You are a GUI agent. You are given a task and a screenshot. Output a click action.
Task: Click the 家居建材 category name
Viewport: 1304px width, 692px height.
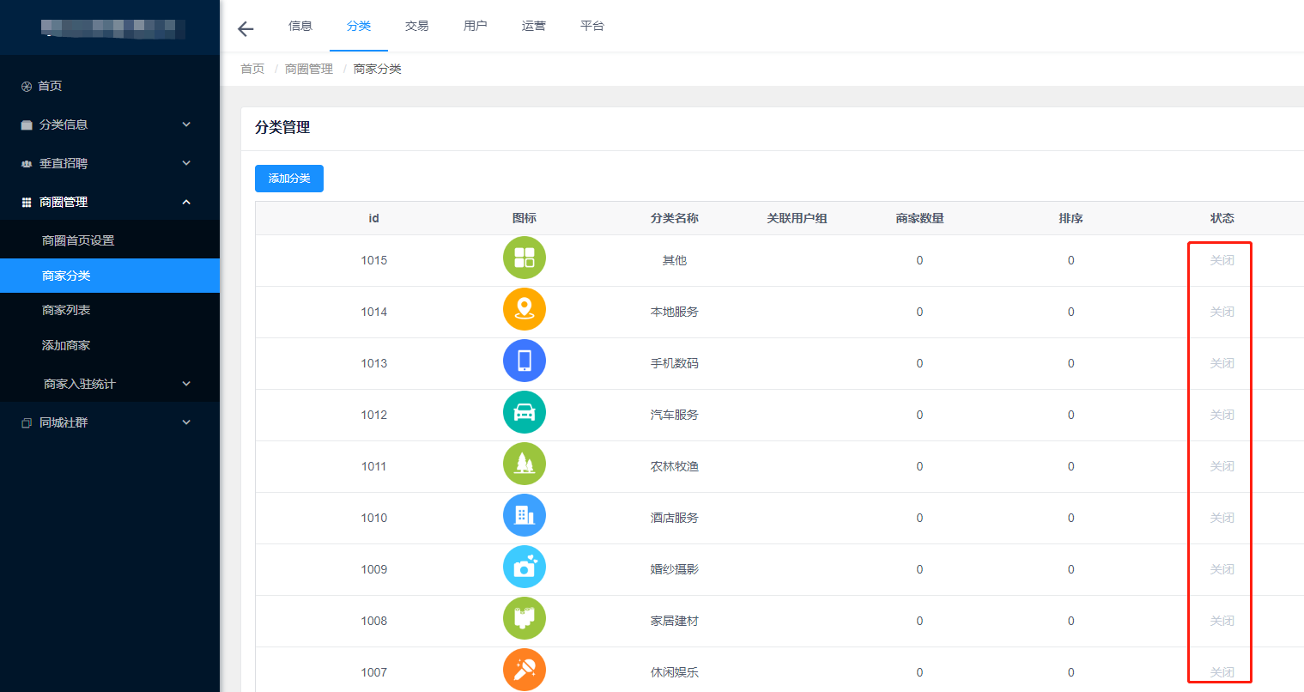click(675, 621)
